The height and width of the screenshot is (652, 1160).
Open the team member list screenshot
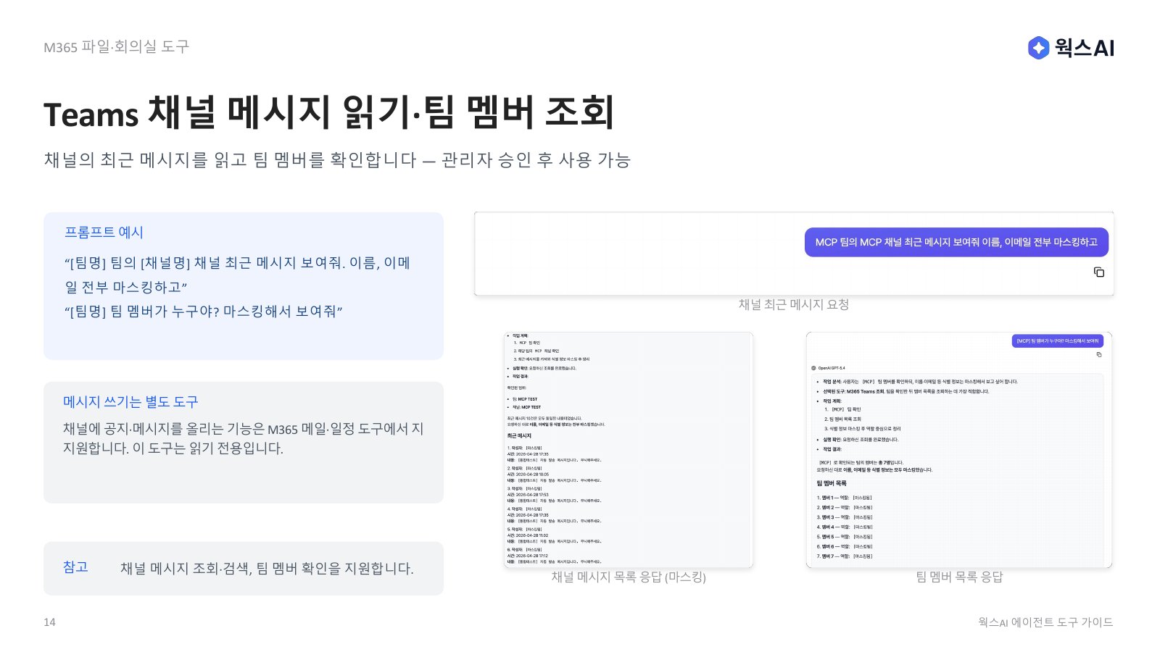point(959,449)
